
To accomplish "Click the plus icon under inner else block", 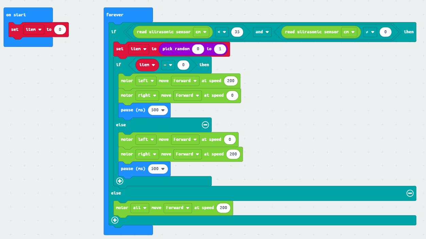I will [x=120, y=181].
